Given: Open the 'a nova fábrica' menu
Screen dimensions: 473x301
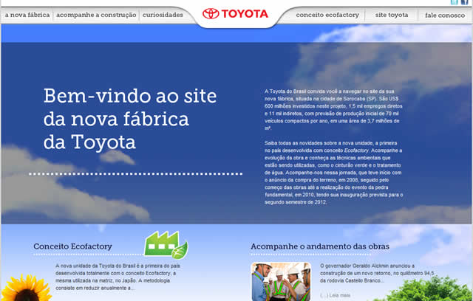Looking at the screenshot, I should 26,15.
